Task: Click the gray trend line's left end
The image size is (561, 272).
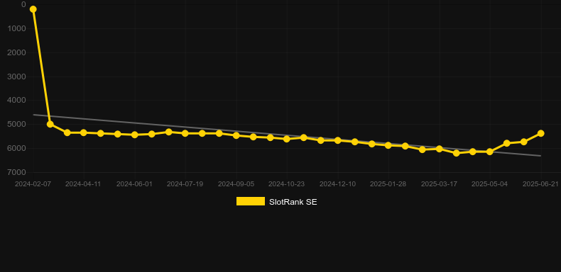Action: coord(33,115)
